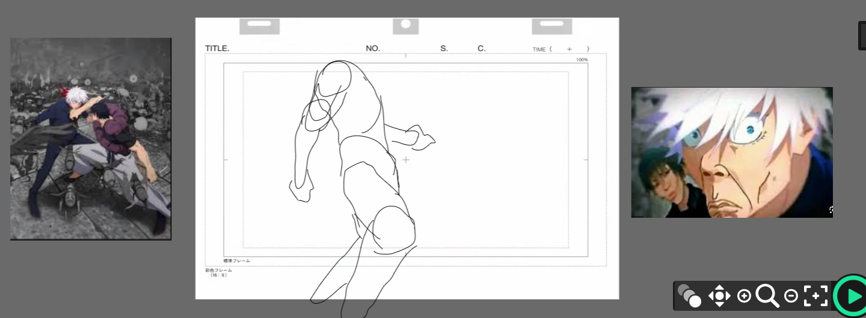
Task: Select the left fight scene reference image
Action: [91, 139]
